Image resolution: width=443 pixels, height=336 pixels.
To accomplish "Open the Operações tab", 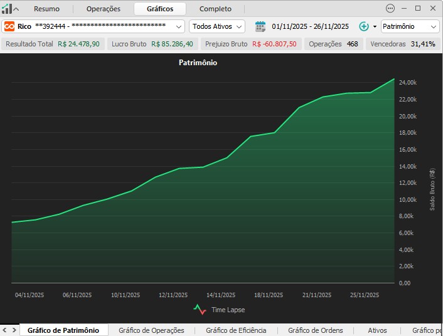I will [104, 9].
